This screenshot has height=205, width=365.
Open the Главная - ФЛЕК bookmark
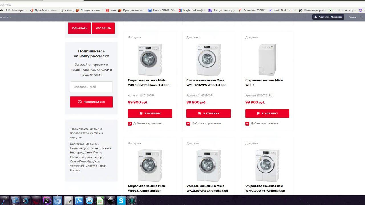[252, 10]
